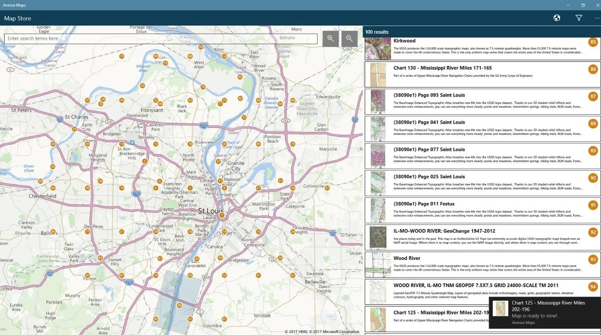This screenshot has width=601, height=335.
Task: Open the Kirkwood result
Action: [x=482, y=49]
